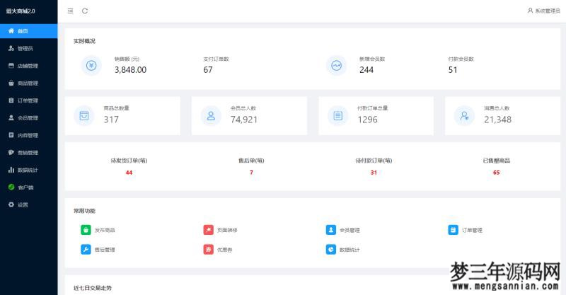Click the 店铺管理 store icon in sidebar
The height and width of the screenshot is (295, 566).
(x=11, y=66)
